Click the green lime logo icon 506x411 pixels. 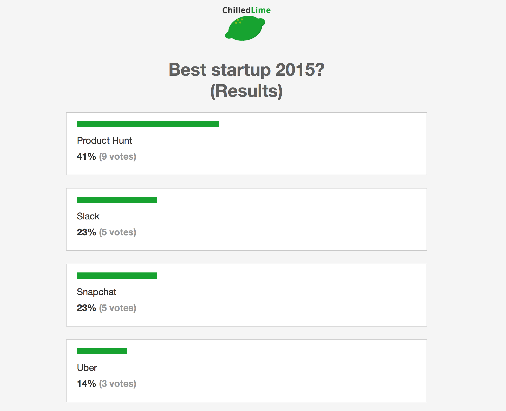point(245,28)
